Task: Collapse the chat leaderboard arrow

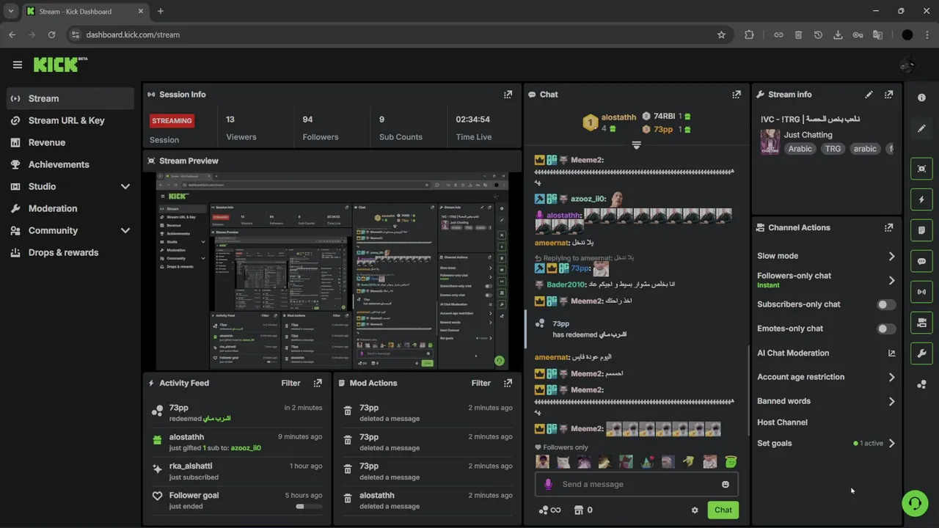Action: point(637,146)
